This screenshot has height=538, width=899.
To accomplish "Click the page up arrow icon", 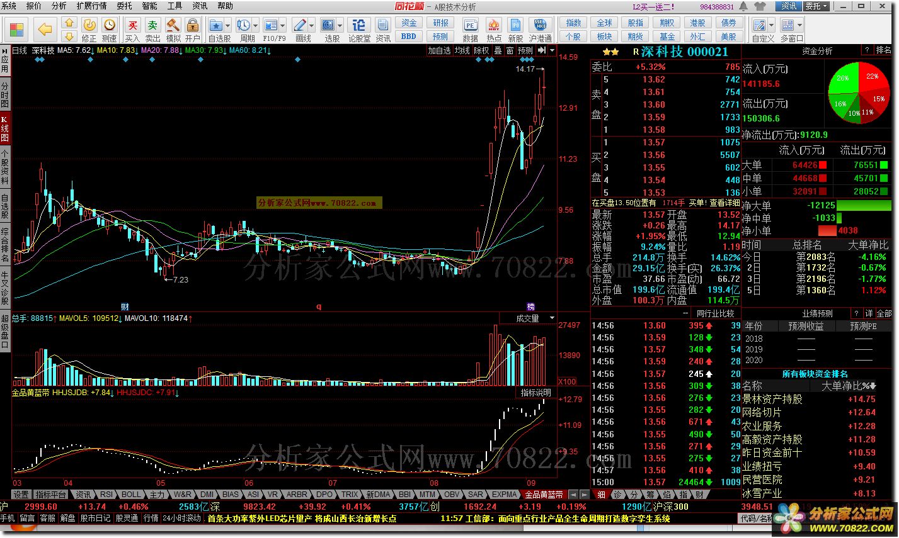I will point(69,23).
